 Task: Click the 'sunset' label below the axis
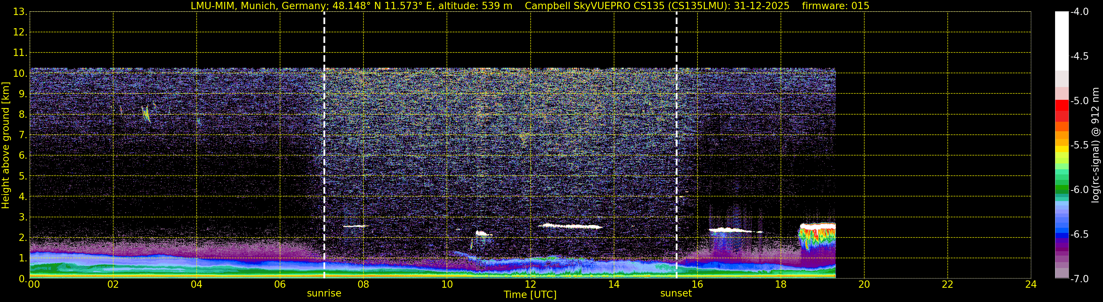676,294
